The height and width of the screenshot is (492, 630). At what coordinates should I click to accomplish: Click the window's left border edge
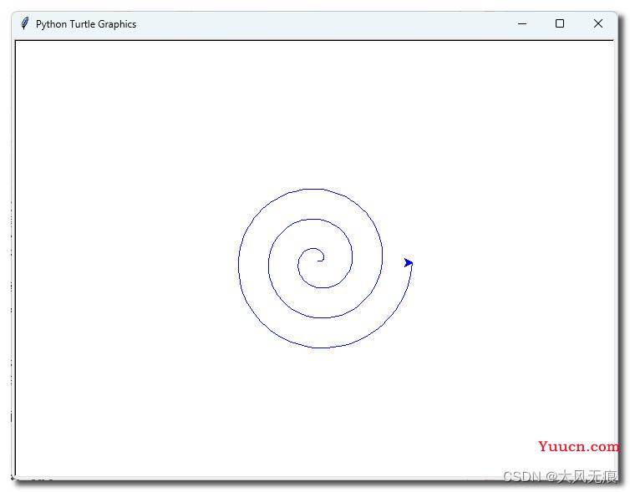(13, 251)
